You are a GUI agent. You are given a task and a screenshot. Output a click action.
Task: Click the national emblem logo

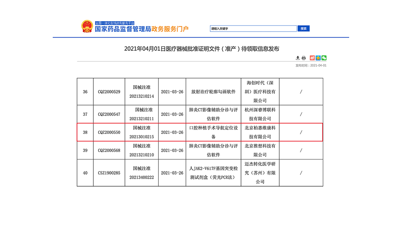point(87,26)
